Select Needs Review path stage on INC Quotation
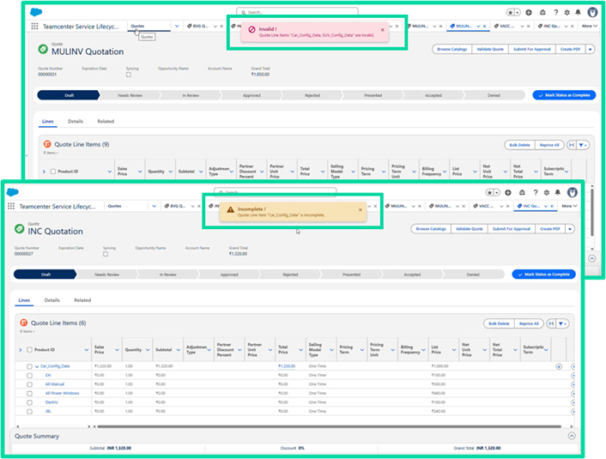 click(107, 275)
